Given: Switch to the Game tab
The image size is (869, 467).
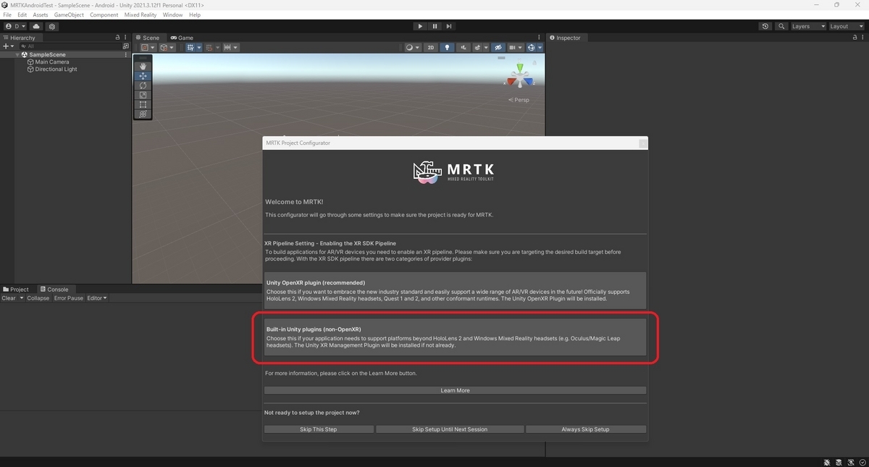Looking at the screenshot, I should pyautogui.click(x=182, y=38).
